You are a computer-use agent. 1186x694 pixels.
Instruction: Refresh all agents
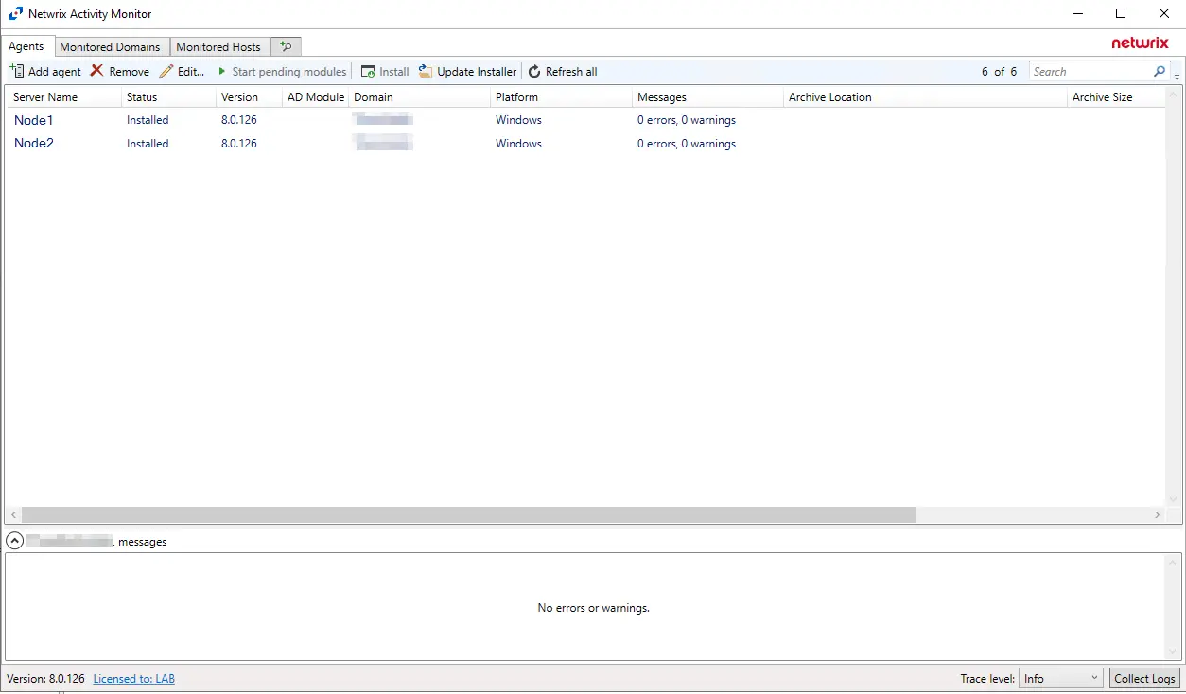tap(563, 71)
